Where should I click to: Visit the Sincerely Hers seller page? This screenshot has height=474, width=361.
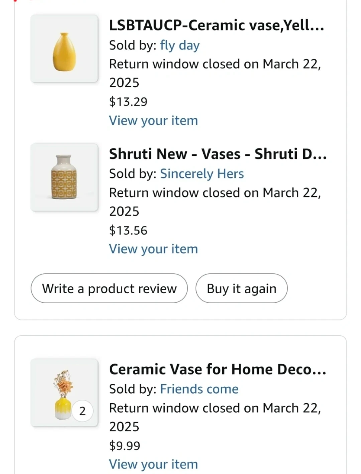click(202, 174)
